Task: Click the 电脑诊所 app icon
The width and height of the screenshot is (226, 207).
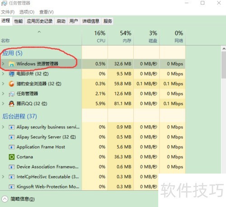Action: pos(12,74)
